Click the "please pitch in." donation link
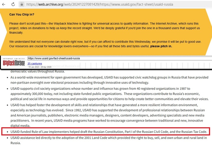Screen dimensions: 212x146 coord(161,46)
